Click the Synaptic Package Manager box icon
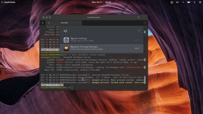This screenshot has height=114, width=203. click(x=66, y=48)
